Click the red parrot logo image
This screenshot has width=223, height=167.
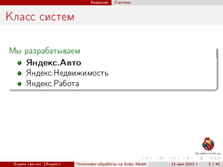coord(208,144)
